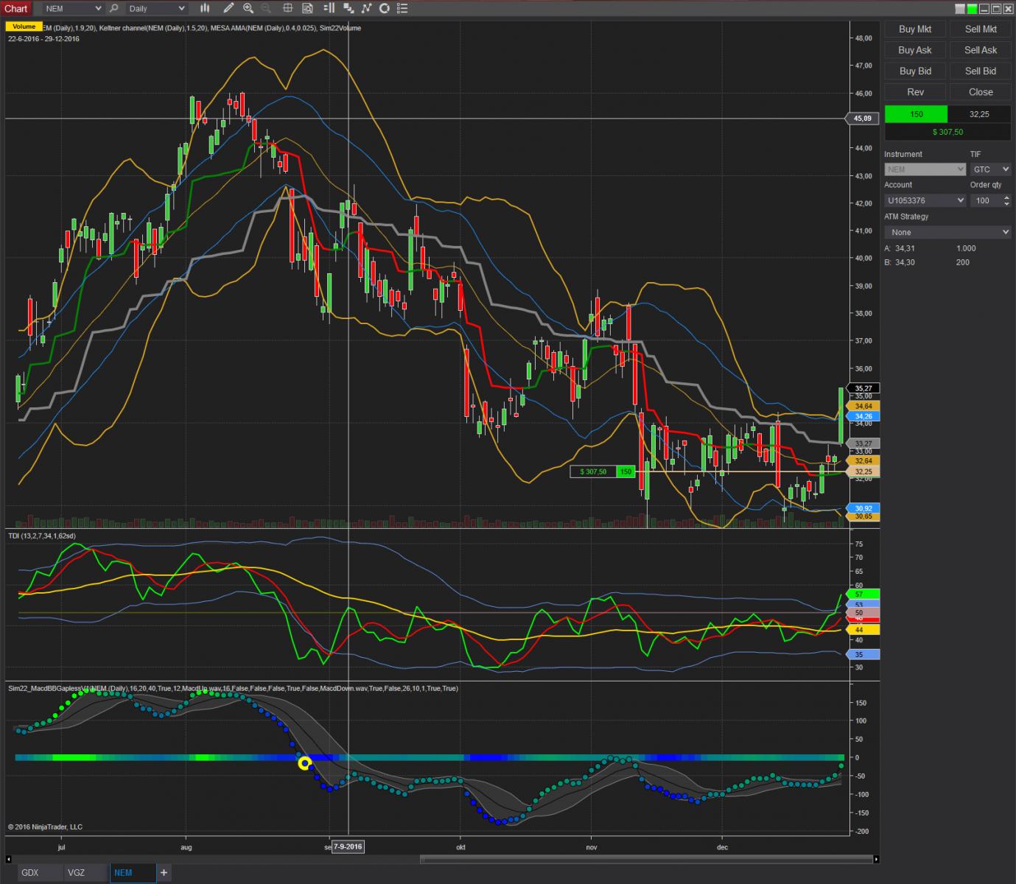Click the Buy Mkt button
The width and height of the screenshot is (1016, 884).
pyautogui.click(x=915, y=29)
